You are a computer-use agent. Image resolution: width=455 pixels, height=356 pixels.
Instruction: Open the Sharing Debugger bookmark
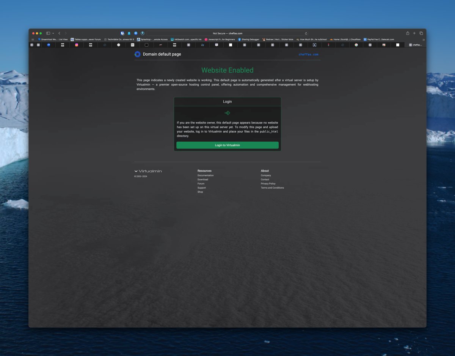pos(249,39)
